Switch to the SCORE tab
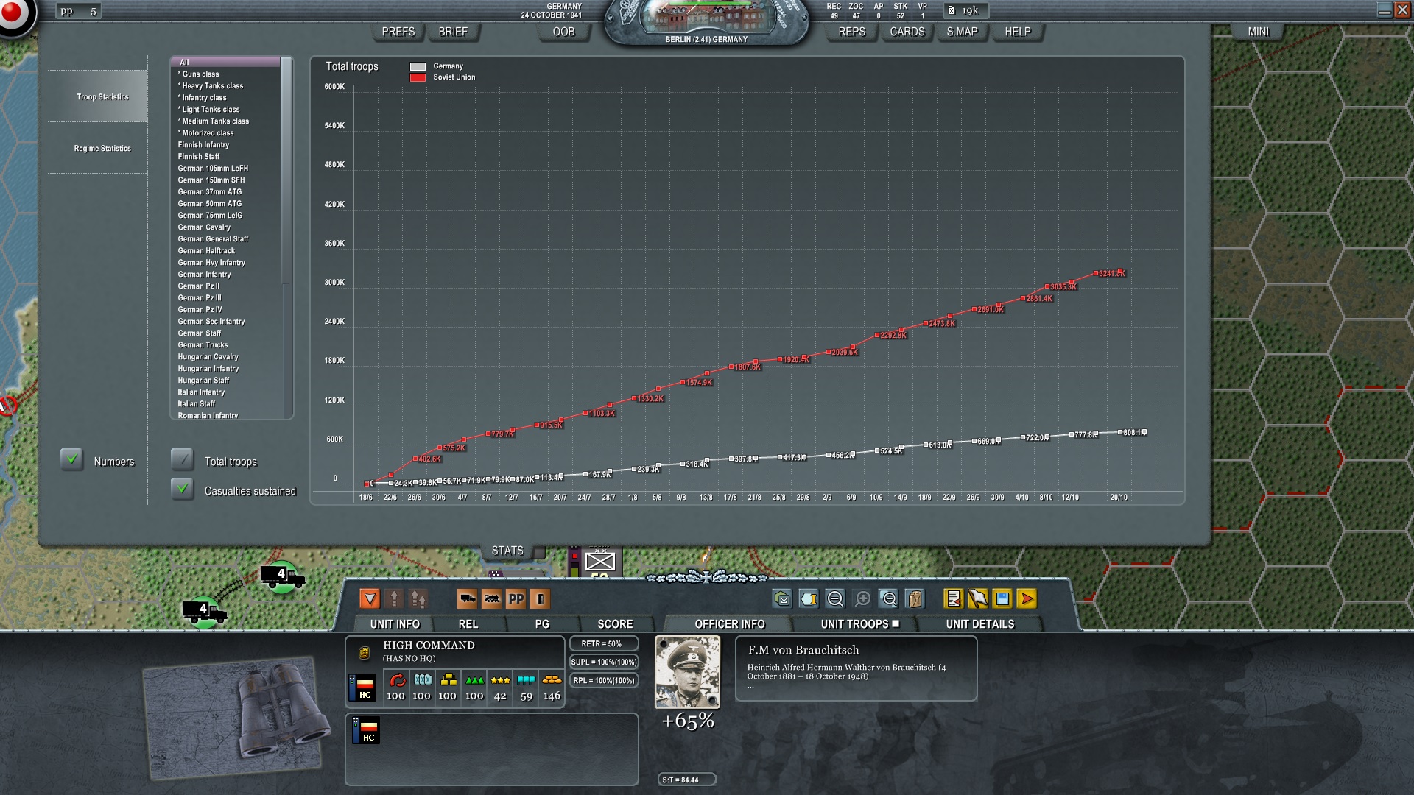The image size is (1414, 795). click(615, 624)
